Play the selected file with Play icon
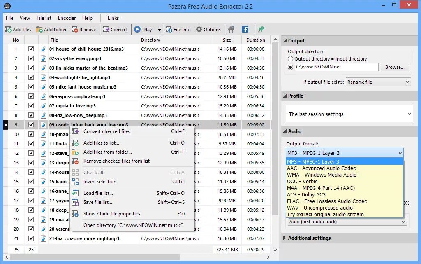The width and height of the screenshot is (421, 264). 137,29
